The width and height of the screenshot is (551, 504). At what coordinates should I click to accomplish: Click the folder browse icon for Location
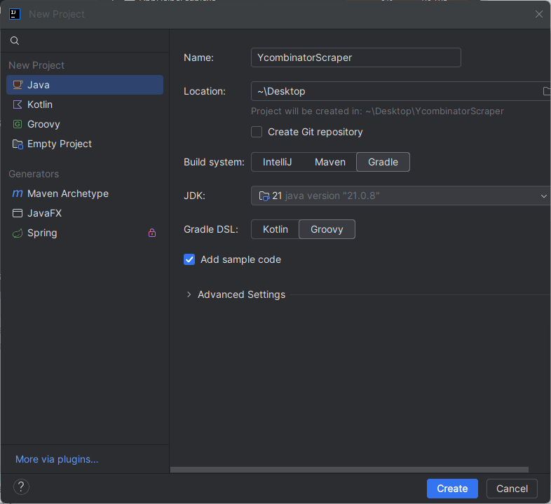pos(546,91)
